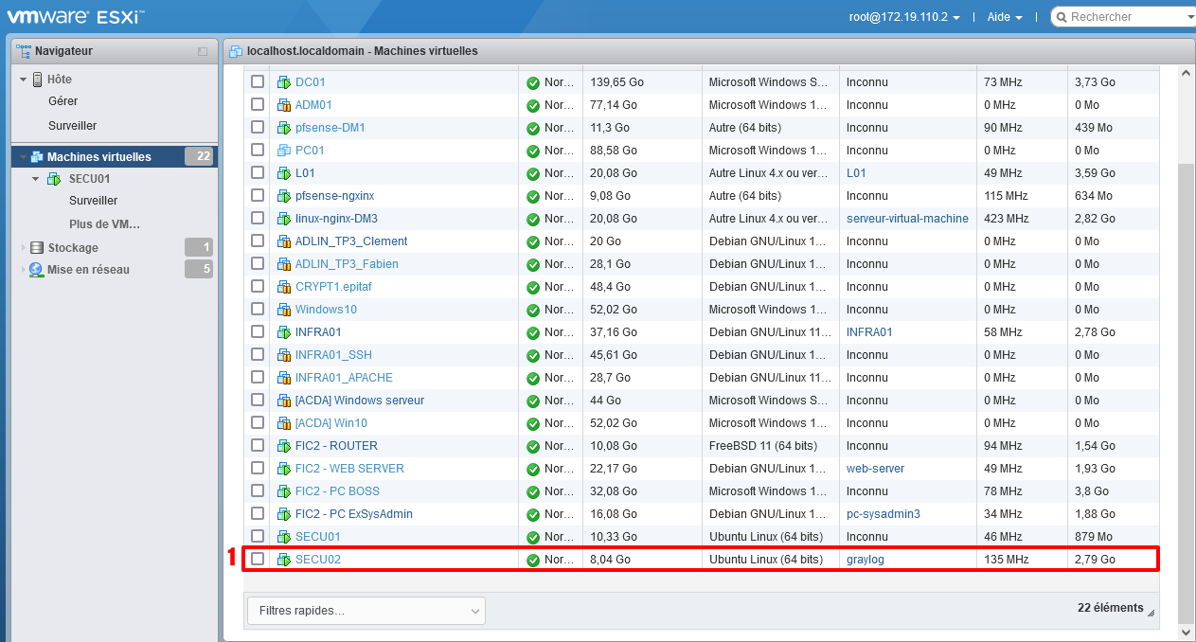
Task: Click the VM icon next to DC01
Action: click(283, 82)
